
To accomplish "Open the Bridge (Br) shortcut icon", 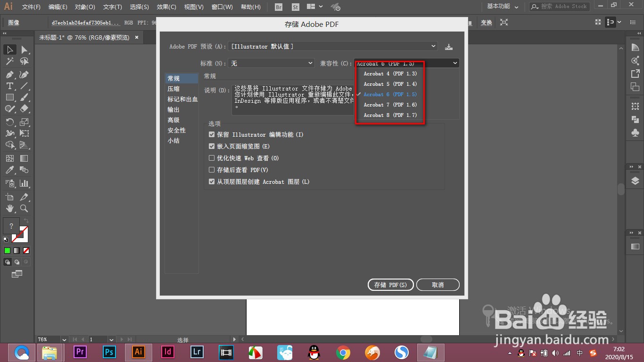I will coord(279,7).
